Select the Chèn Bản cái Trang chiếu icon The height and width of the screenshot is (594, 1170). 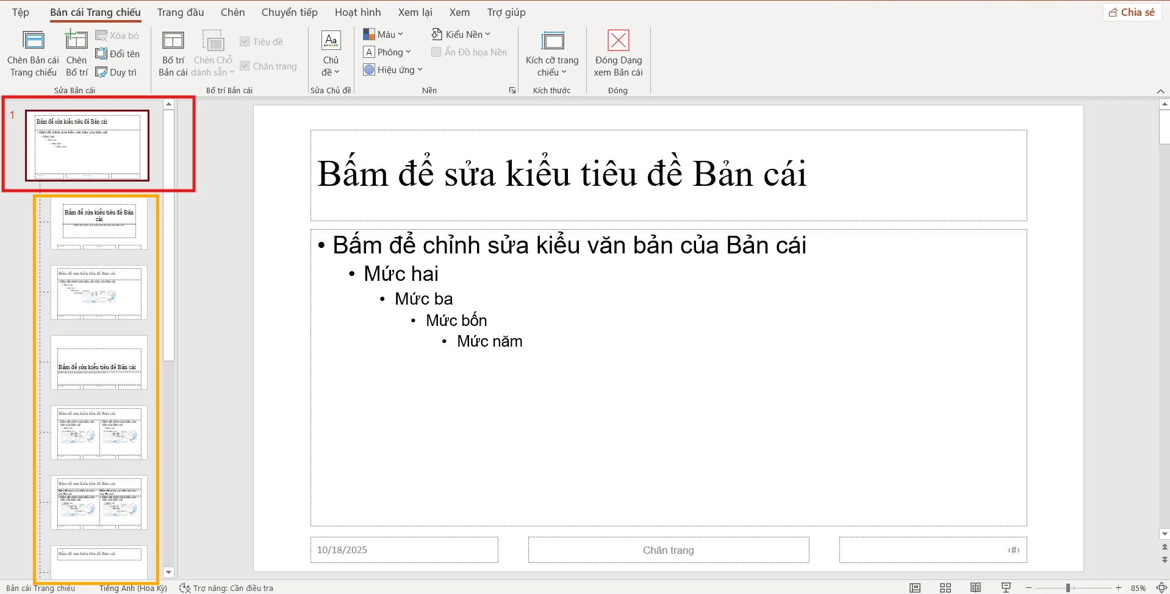tap(32, 52)
